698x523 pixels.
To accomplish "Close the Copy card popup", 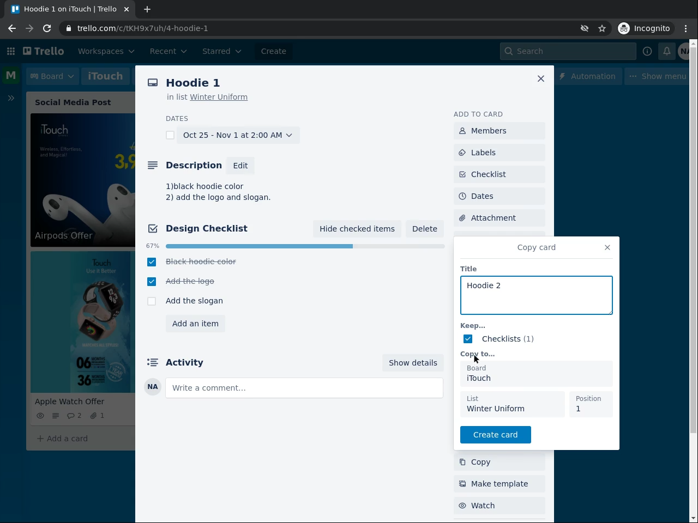I will point(607,247).
